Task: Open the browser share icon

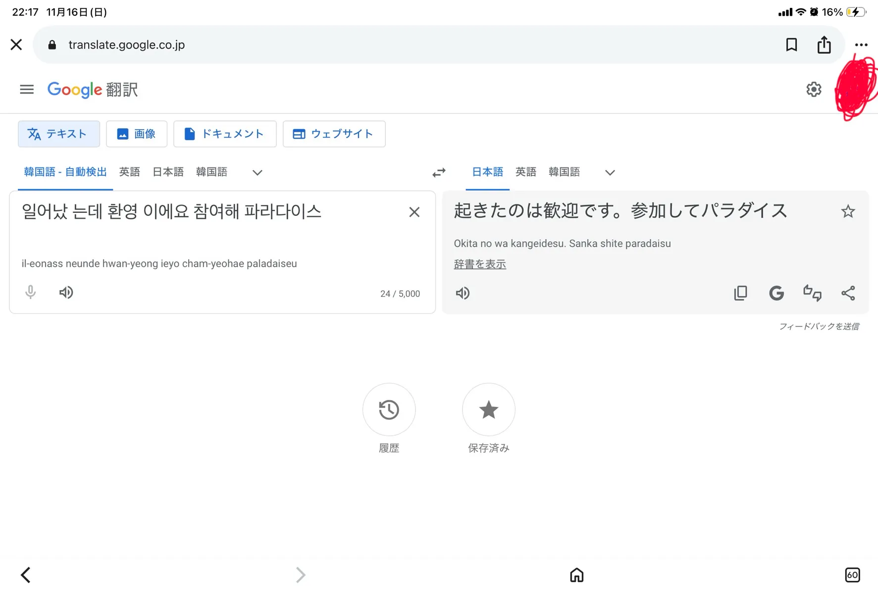Action: [824, 44]
